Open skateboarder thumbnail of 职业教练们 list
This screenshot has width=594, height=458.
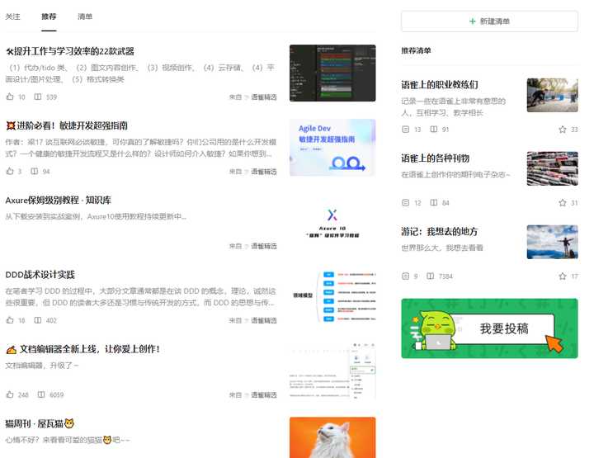click(552, 95)
